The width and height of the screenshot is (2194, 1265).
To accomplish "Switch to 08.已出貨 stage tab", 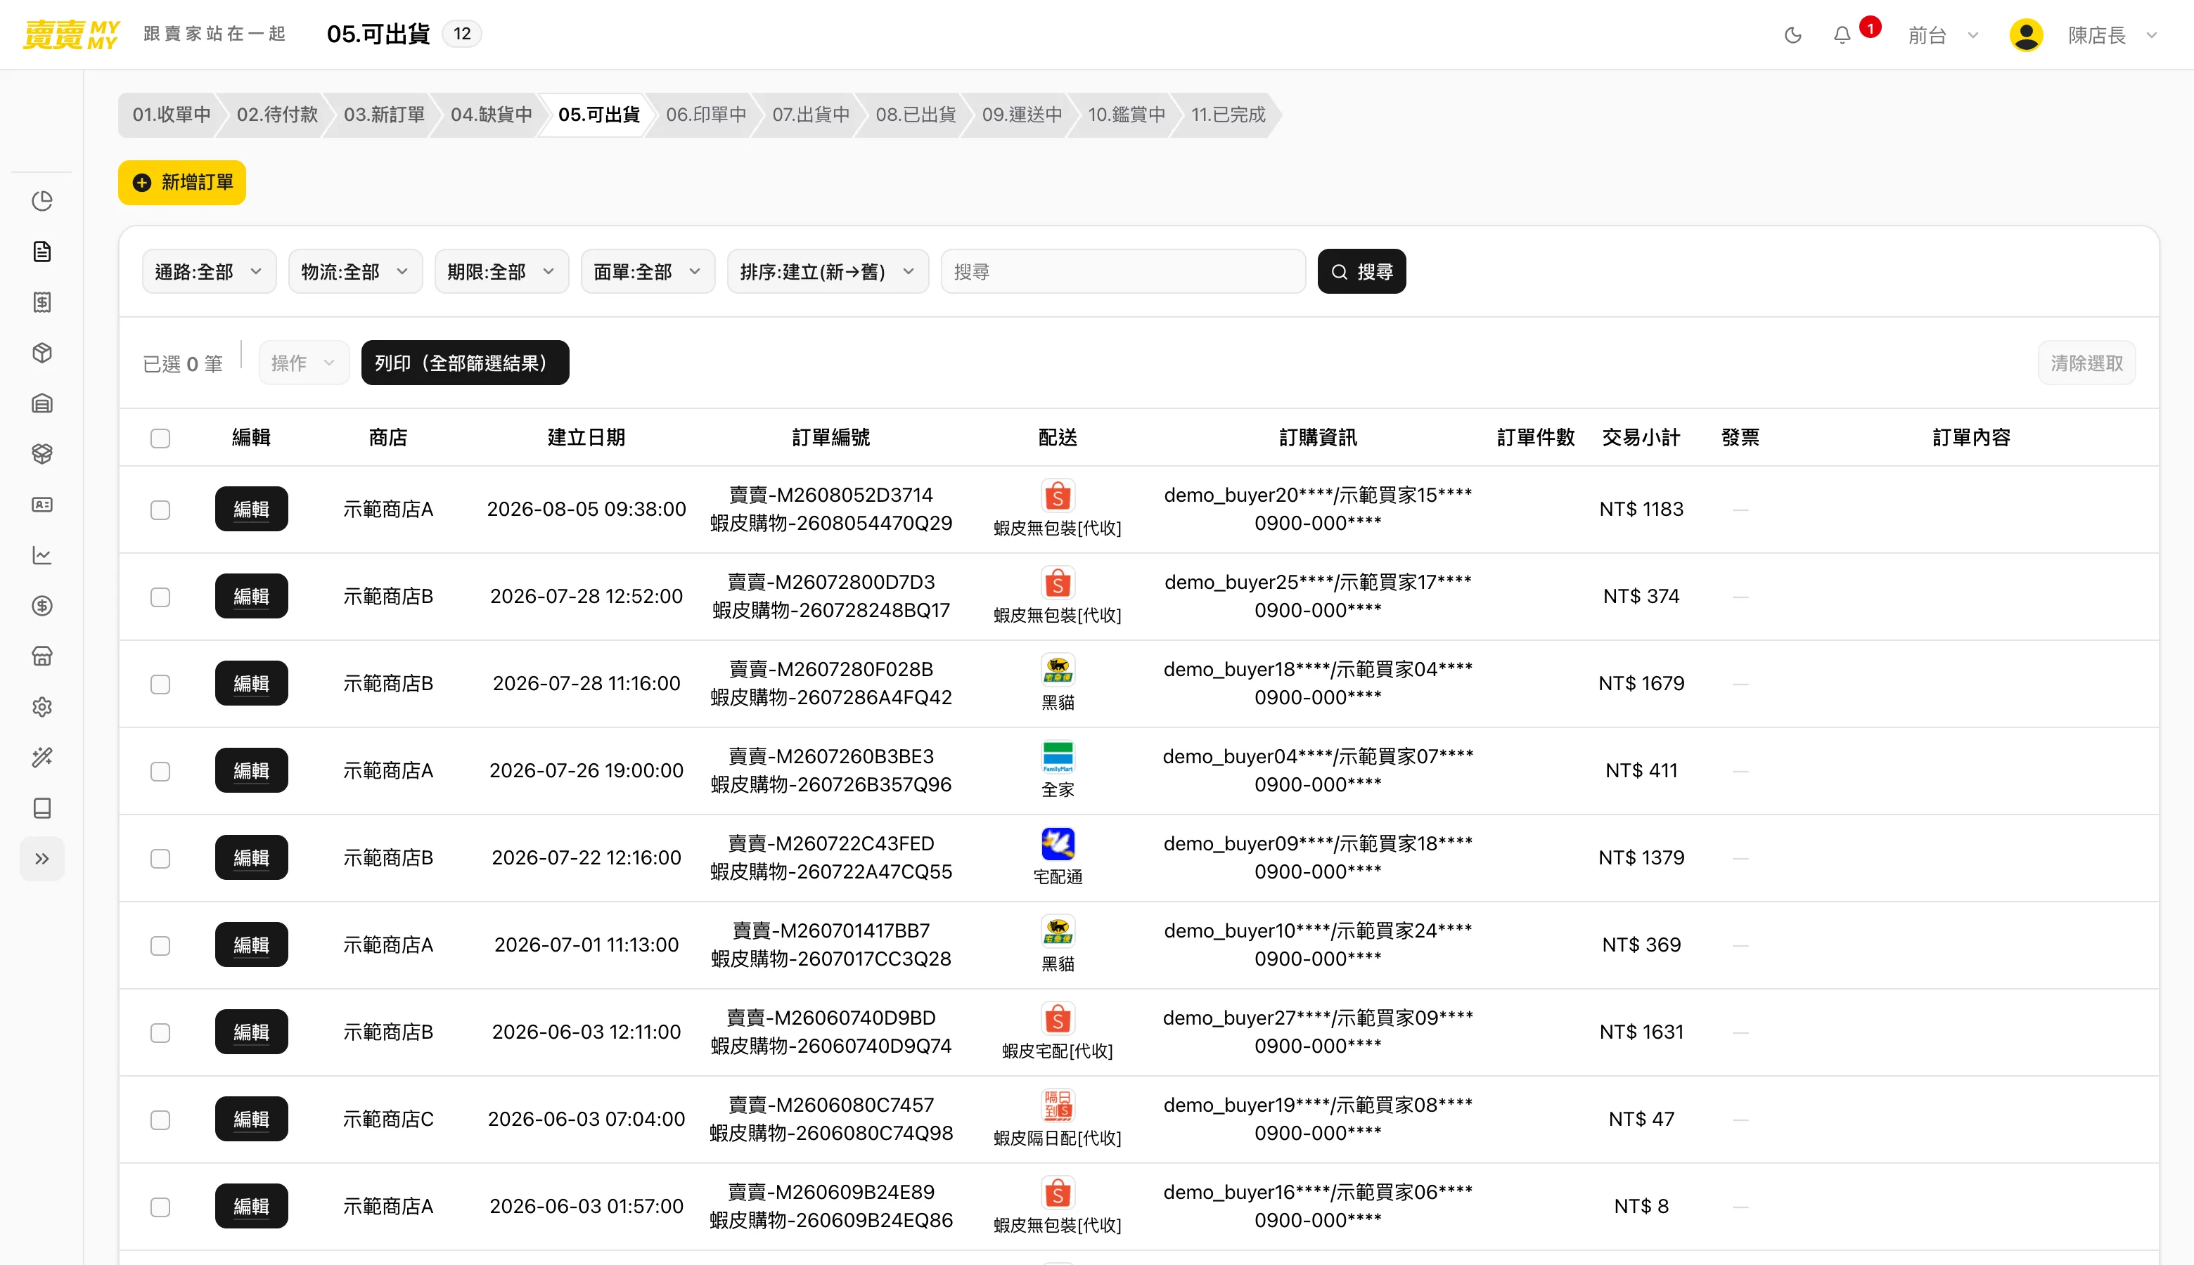I will (916, 115).
